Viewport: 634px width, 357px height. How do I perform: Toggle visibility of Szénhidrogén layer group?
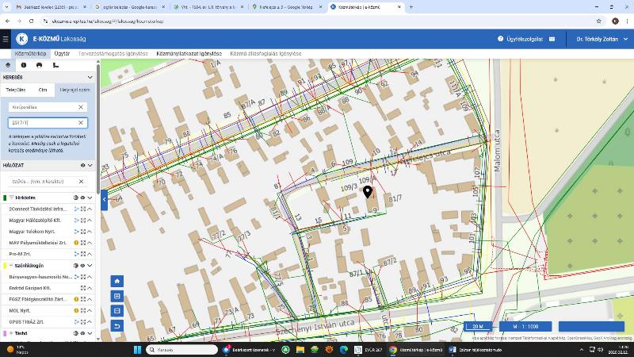[82, 266]
